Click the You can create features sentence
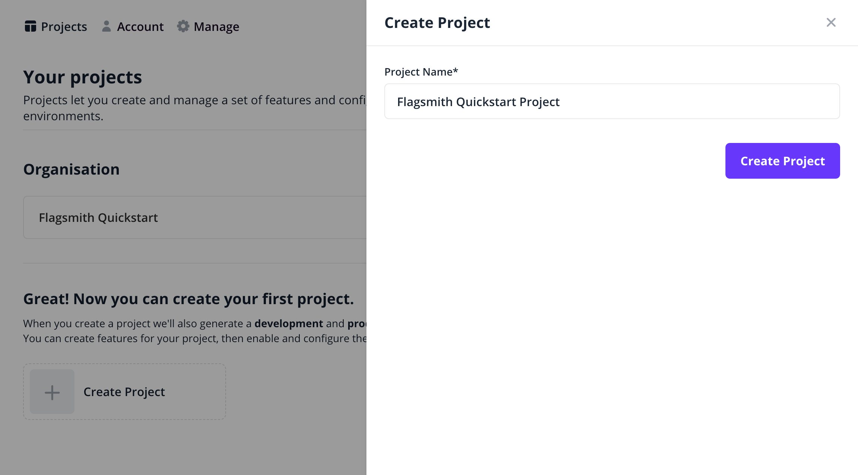The width and height of the screenshot is (858, 475). tap(194, 338)
